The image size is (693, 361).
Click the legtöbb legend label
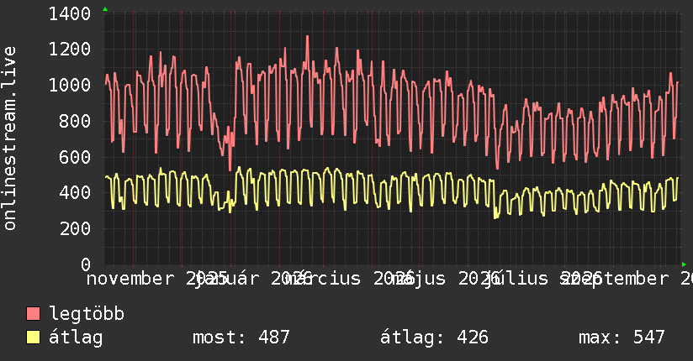(87, 314)
